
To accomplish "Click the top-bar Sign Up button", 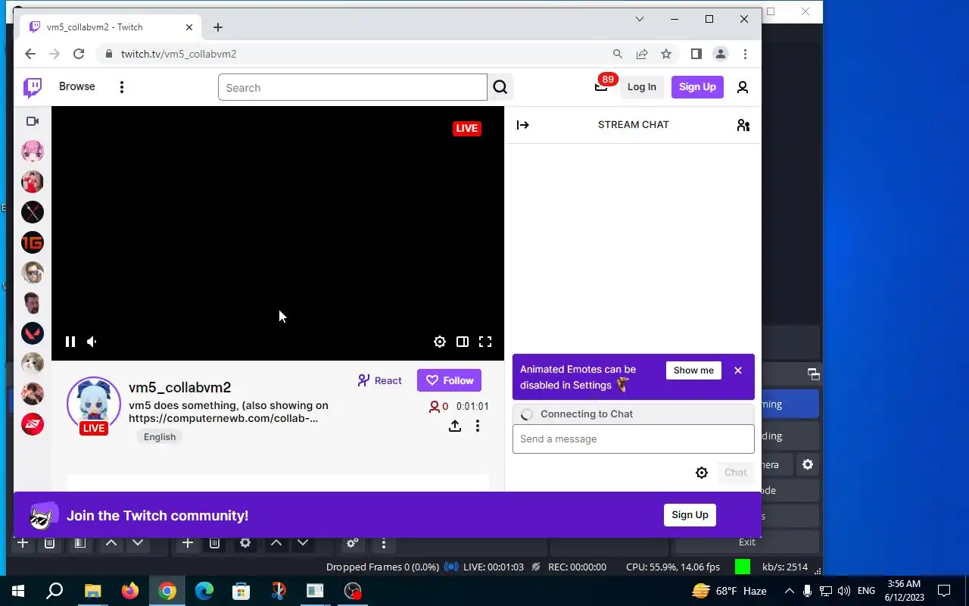I will (697, 87).
